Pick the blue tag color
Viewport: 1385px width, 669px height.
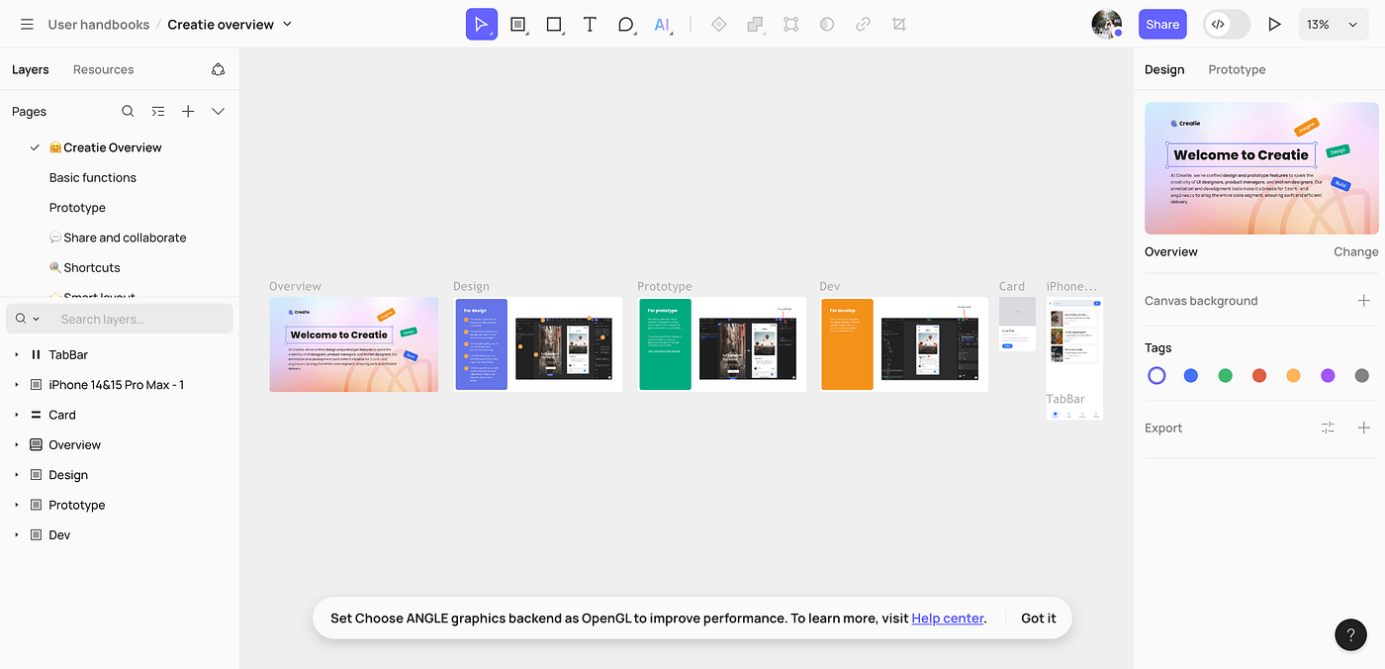click(1191, 375)
